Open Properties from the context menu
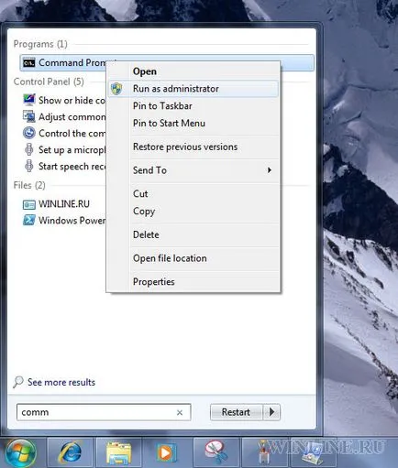The width and height of the screenshot is (398, 468). point(193,282)
